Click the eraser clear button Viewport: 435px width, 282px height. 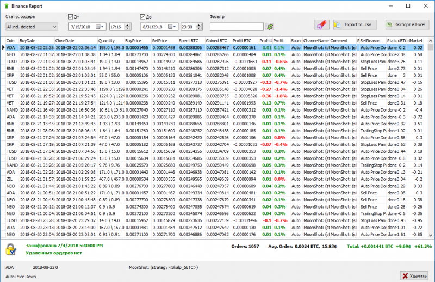[x=321, y=25]
